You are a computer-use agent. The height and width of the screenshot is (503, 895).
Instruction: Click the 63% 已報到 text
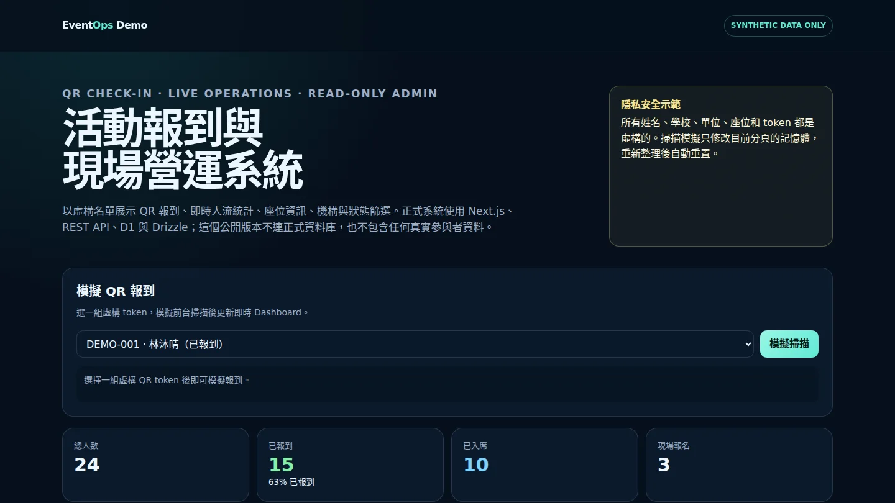291,482
